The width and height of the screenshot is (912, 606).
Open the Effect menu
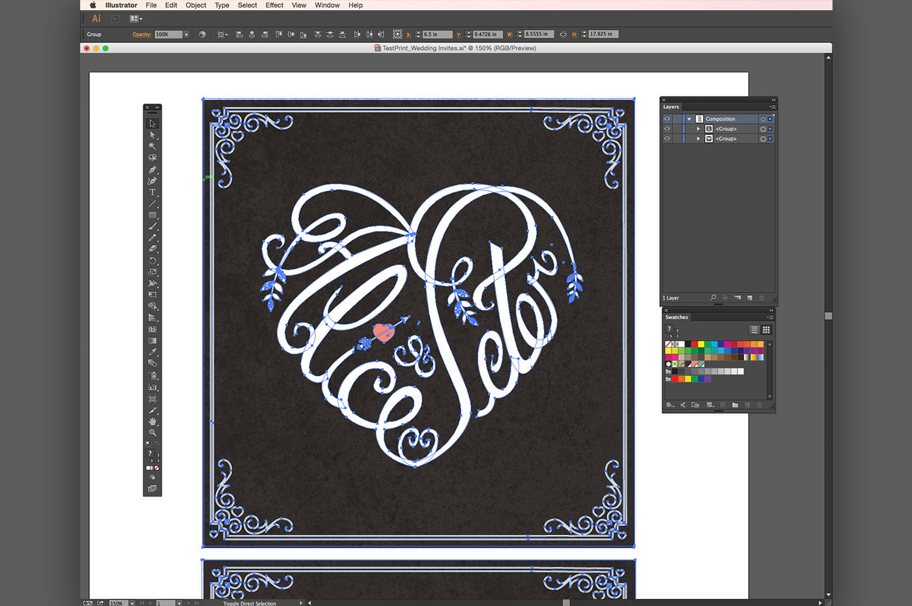[274, 5]
